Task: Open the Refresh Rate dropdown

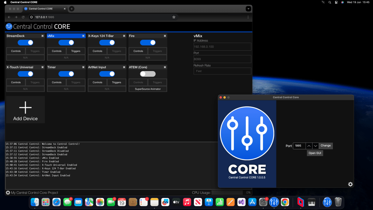Action: coord(222,71)
